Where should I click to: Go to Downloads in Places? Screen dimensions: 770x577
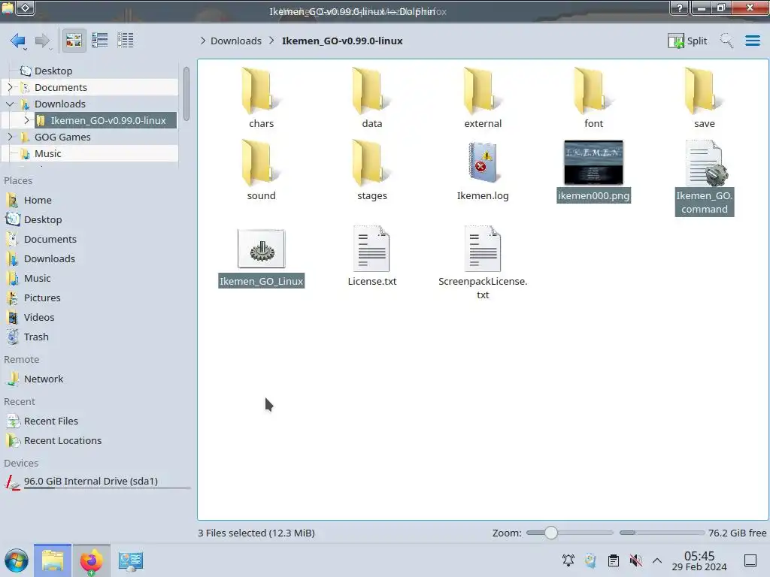pyautogui.click(x=49, y=258)
